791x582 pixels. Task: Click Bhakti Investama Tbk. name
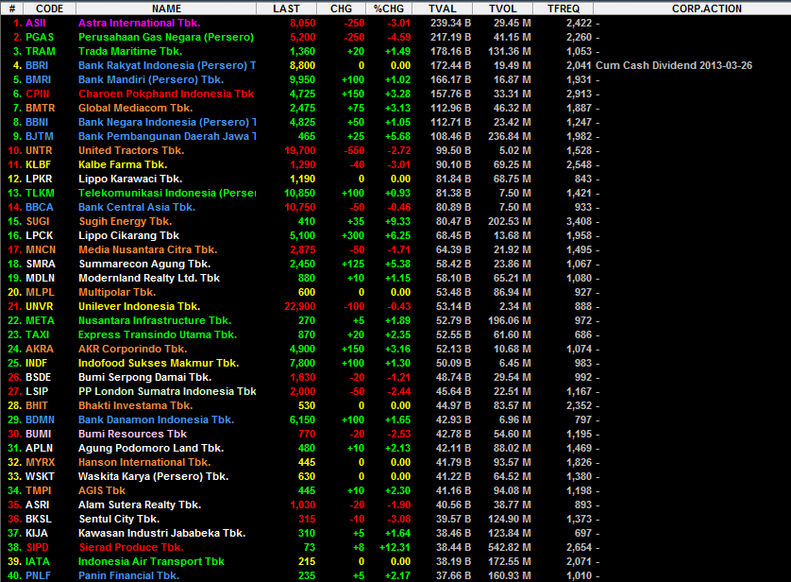pos(135,404)
